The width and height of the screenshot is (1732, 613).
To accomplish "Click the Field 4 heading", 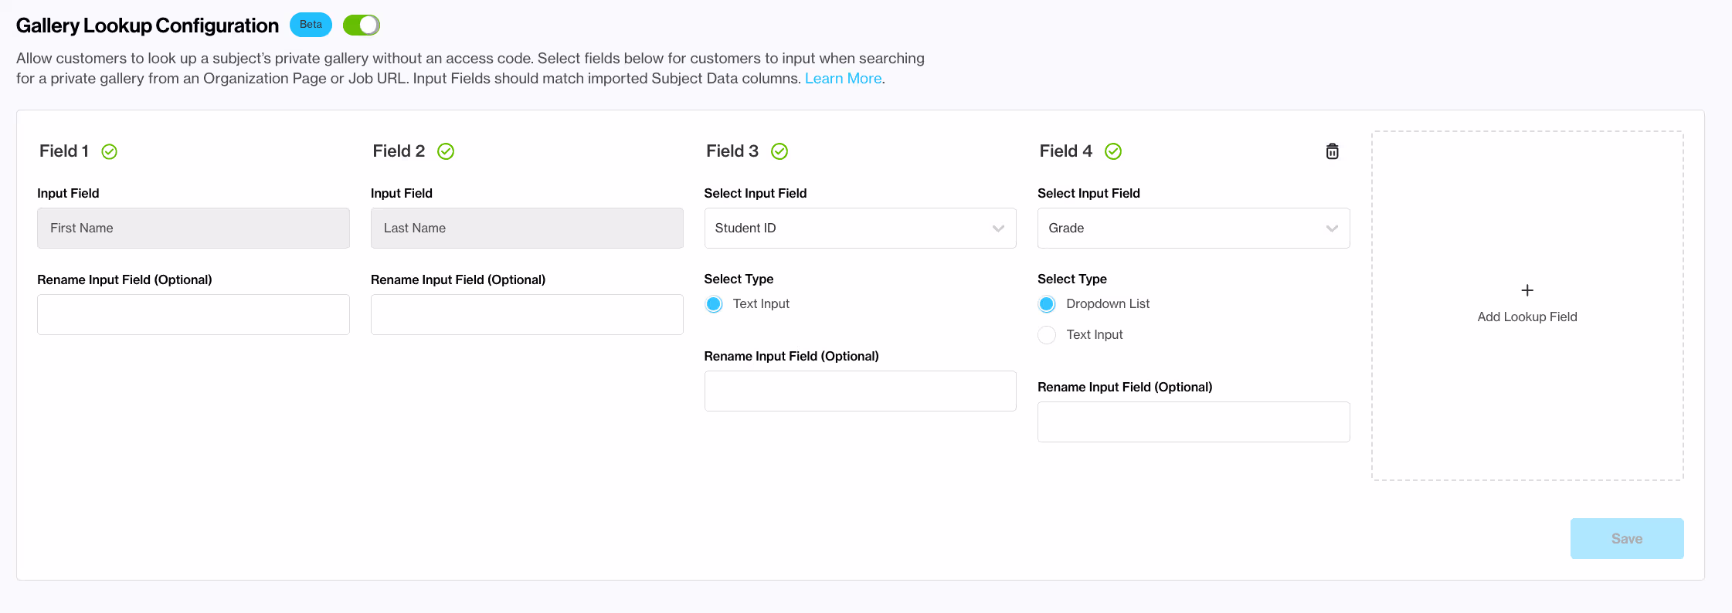I will click(x=1066, y=151).
